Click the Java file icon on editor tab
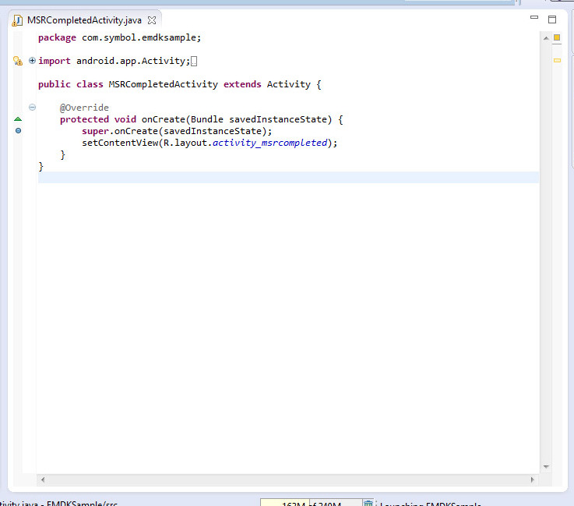Screen dimensions: 574x506 (x=17, y=19)
